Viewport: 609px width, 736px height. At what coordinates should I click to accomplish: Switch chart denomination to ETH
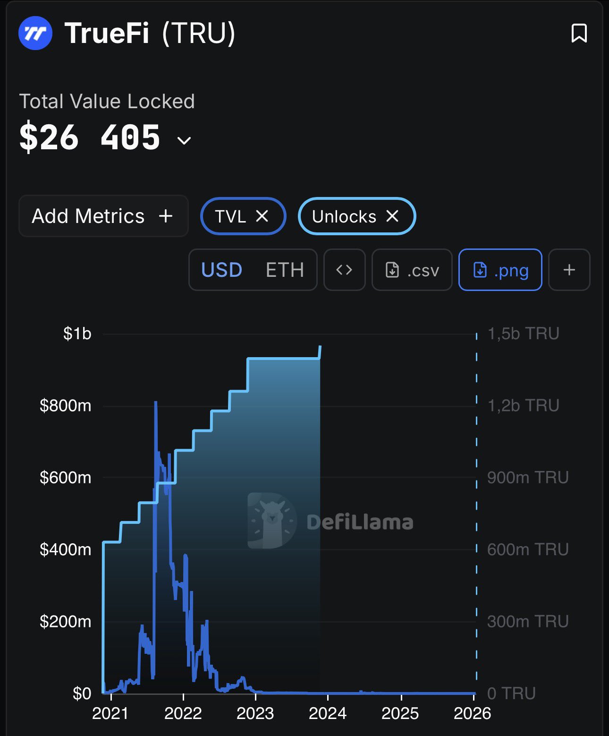tap(285, 270)
